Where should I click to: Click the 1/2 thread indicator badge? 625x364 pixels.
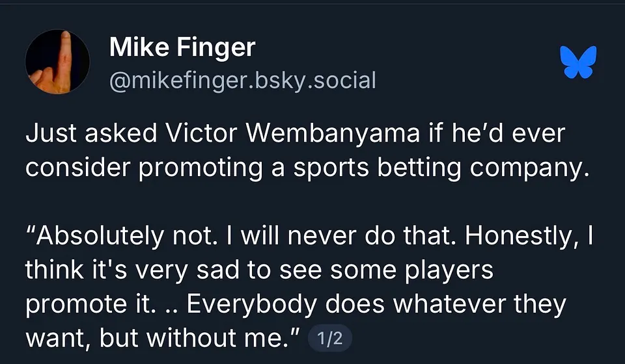coord(330,338)
